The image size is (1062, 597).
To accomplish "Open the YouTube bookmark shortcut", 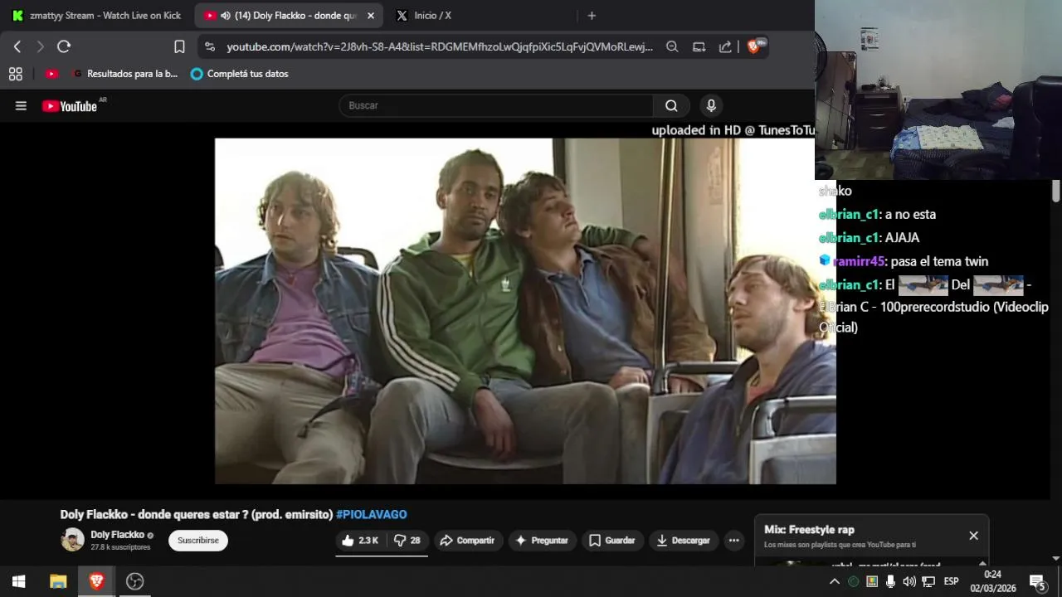I will click(51, 74).
